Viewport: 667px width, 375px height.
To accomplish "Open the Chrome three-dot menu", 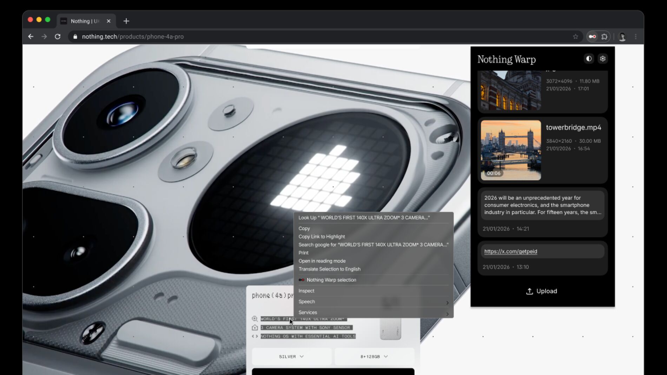I will point(635,36).
